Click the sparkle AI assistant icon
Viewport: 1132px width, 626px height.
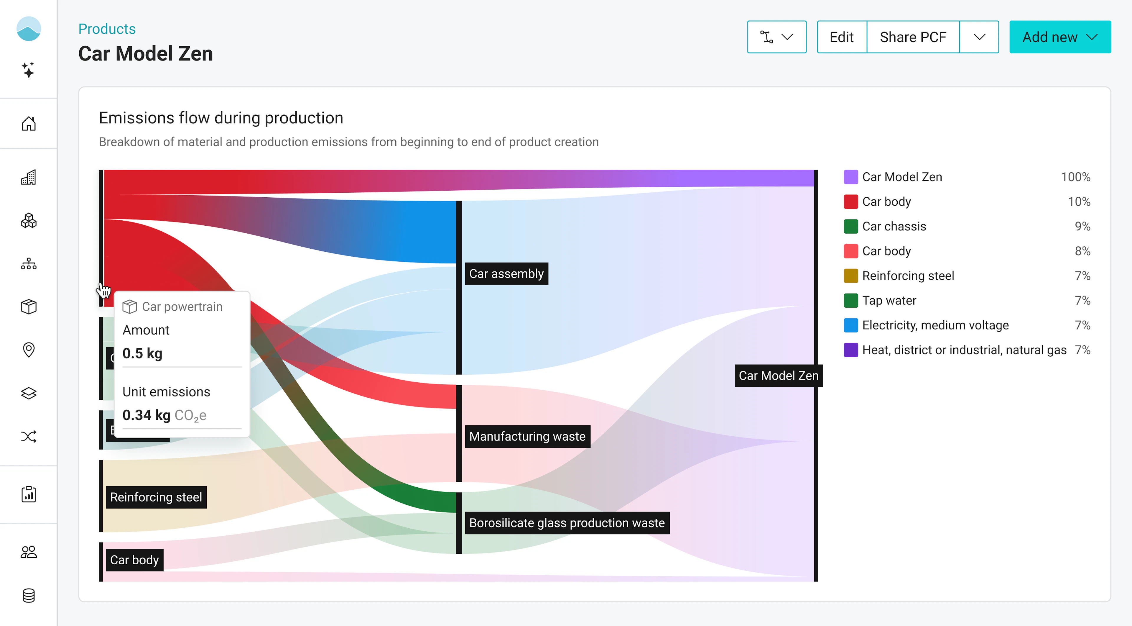click(x=29, y=70)
